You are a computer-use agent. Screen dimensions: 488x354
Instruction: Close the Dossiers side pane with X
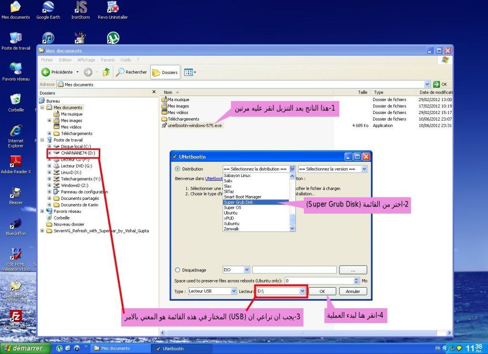coord(154,92)
